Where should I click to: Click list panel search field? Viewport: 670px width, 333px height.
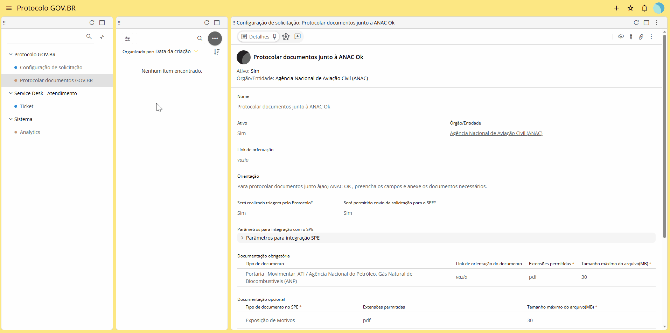[166, 38]
